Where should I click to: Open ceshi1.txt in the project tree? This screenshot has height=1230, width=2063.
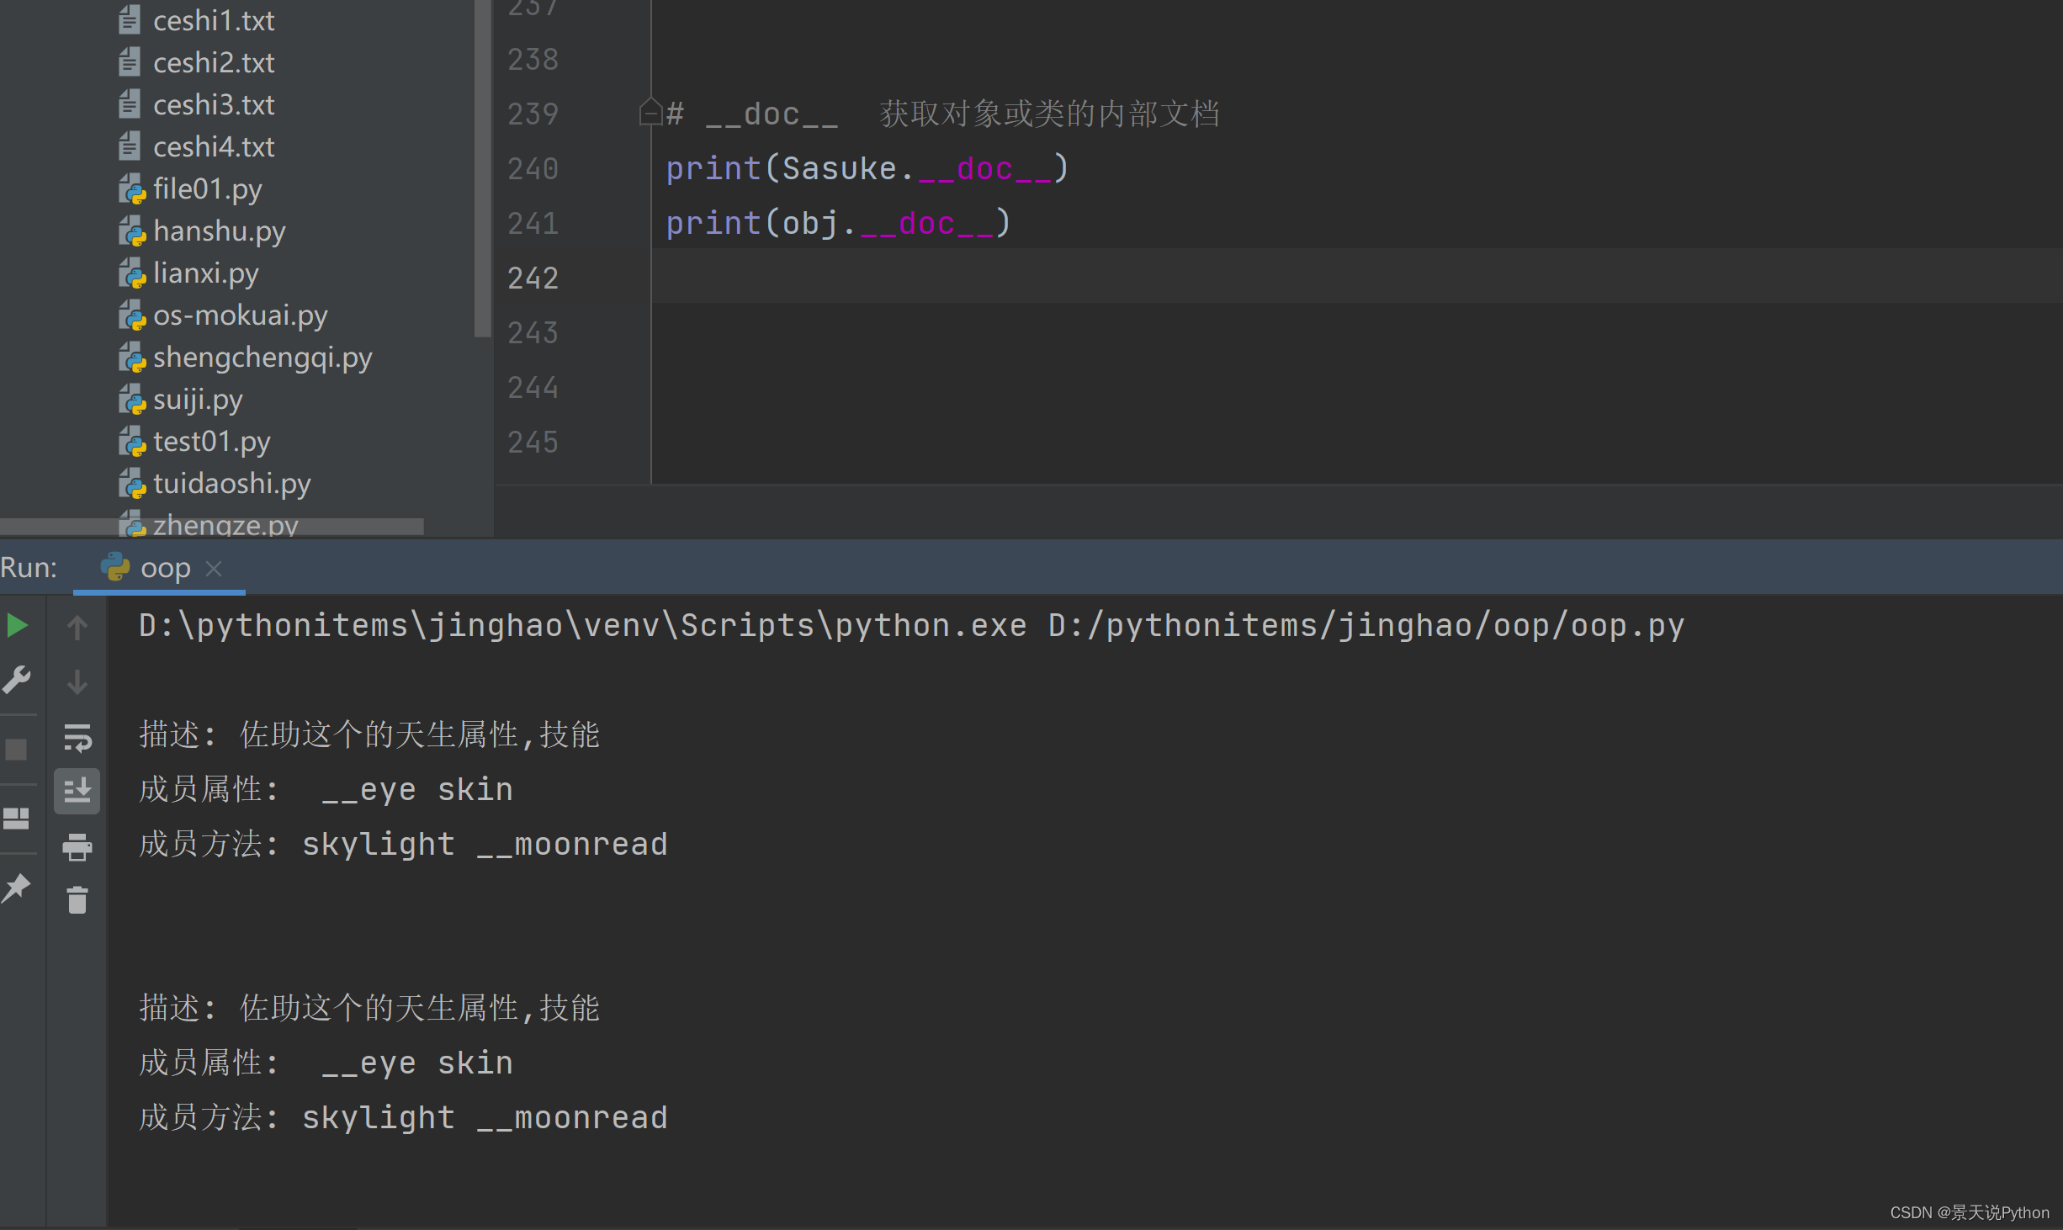pos(214,20)
